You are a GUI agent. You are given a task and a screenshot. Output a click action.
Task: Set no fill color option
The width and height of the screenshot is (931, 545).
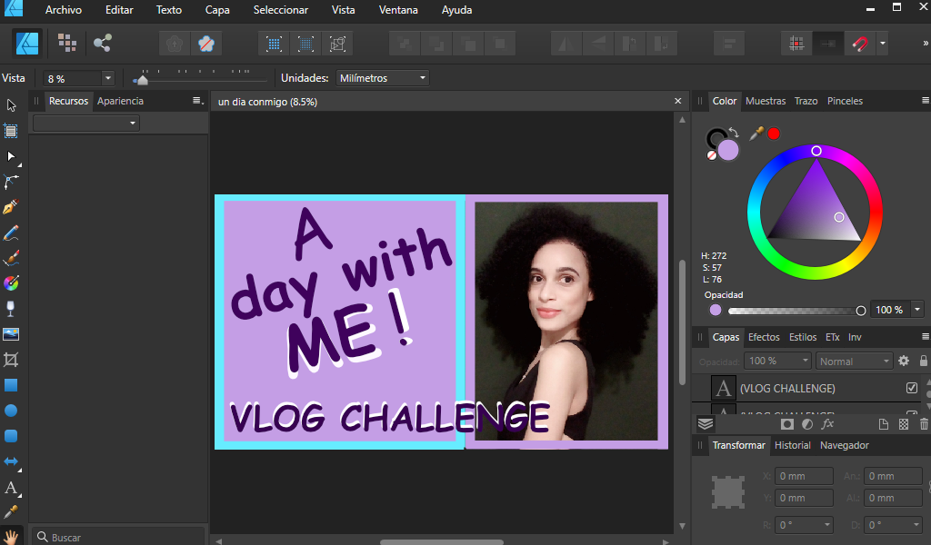[x=711, y=155]
